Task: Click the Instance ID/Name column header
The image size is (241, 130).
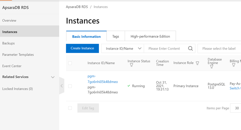Action: [101, 63]
